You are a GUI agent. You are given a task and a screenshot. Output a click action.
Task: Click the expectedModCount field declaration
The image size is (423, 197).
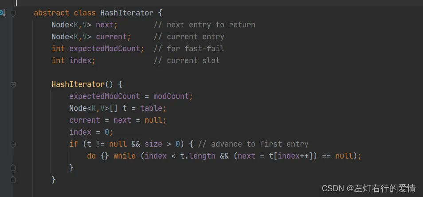click(105, 49)
